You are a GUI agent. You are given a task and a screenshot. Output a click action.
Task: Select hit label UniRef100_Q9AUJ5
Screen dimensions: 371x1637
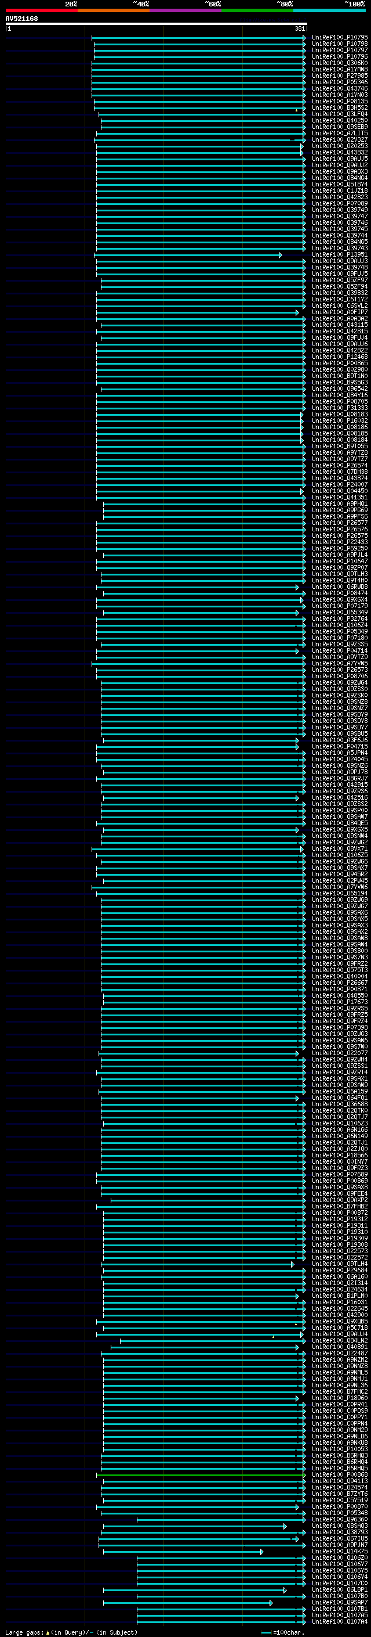339,159
